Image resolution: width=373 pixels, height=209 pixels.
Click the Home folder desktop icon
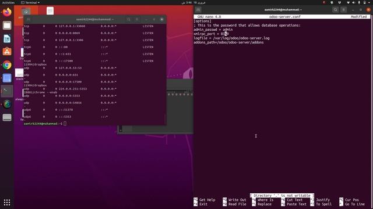[x=26, y=12]
